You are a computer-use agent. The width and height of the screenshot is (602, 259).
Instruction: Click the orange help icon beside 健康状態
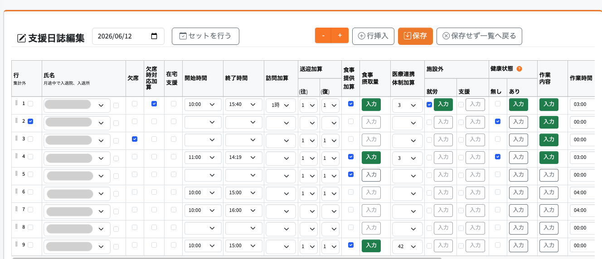click(x=519, y=69)
